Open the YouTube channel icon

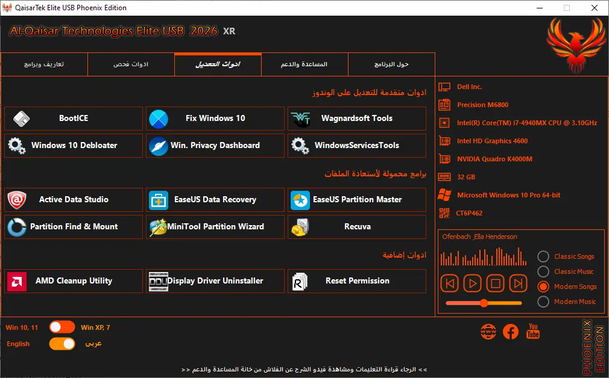[533, 331]
